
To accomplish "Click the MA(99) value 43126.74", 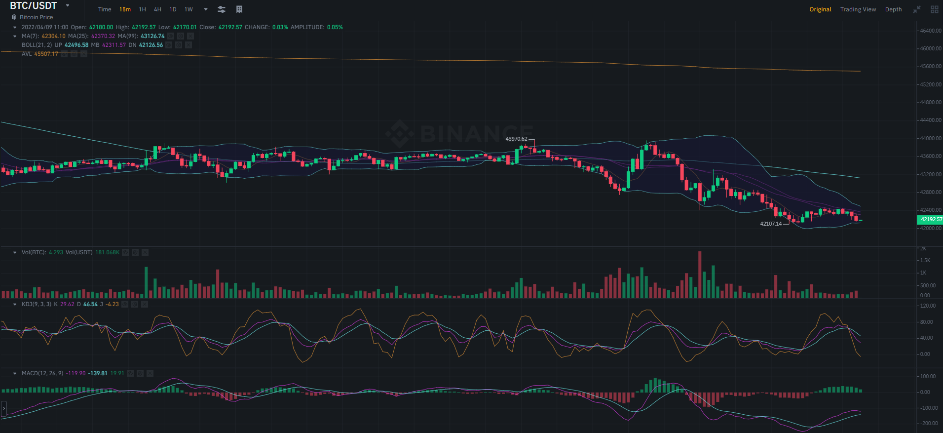I will tap(152, 36).
